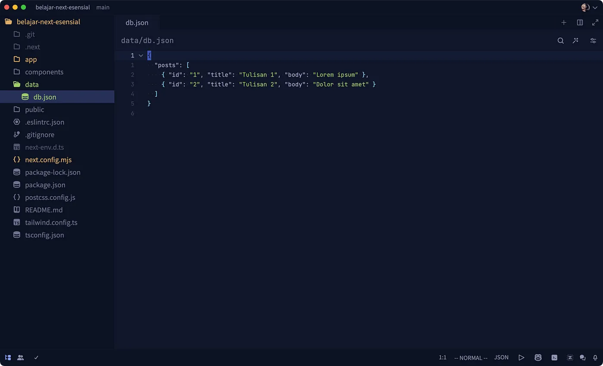
Task: Open package.json in the file tree
Action: click(x=45, y=185)
